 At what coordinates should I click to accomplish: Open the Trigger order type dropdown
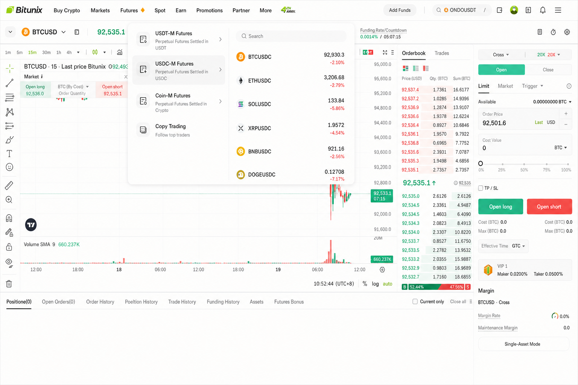tap(532, 86)
